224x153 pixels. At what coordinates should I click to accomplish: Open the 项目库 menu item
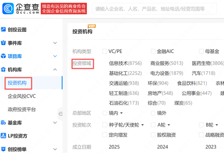pyautogui.click(x=15, y=56)
